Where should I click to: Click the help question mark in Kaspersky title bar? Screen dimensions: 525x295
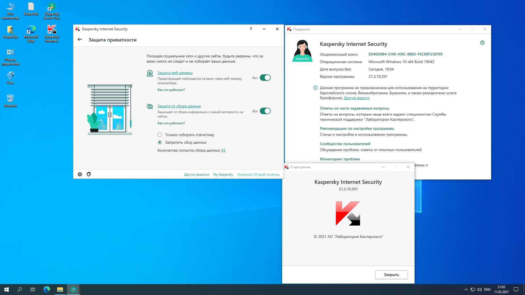pyautogui.click(x=251, y=29)
